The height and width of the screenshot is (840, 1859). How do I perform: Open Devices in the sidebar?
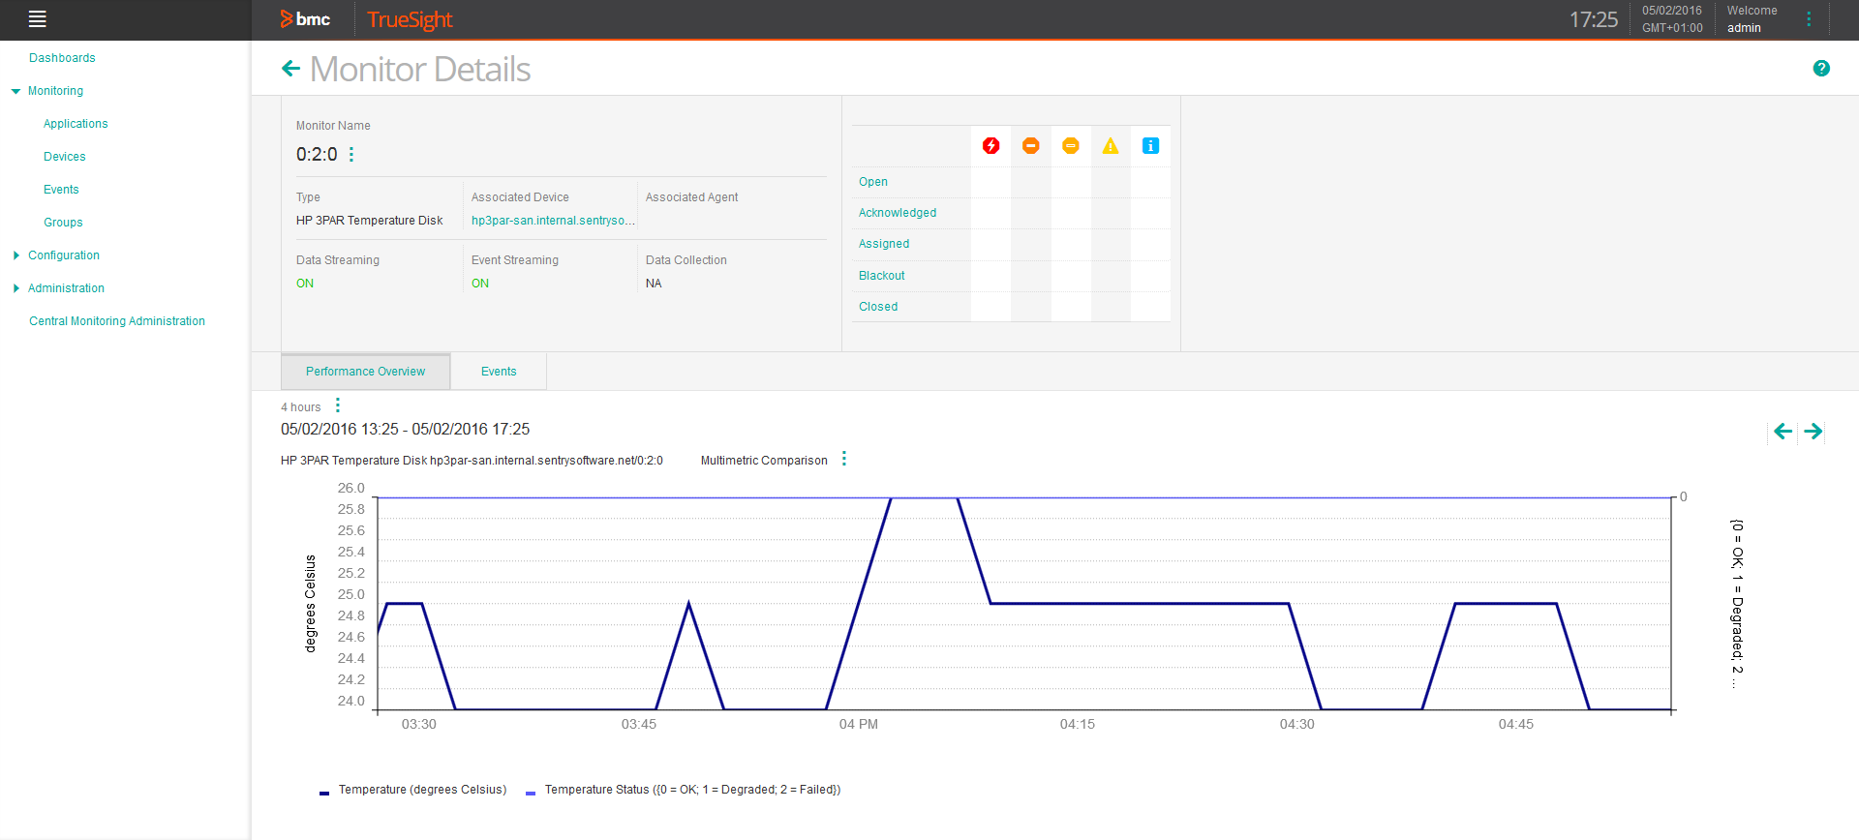tap(65, 157)
